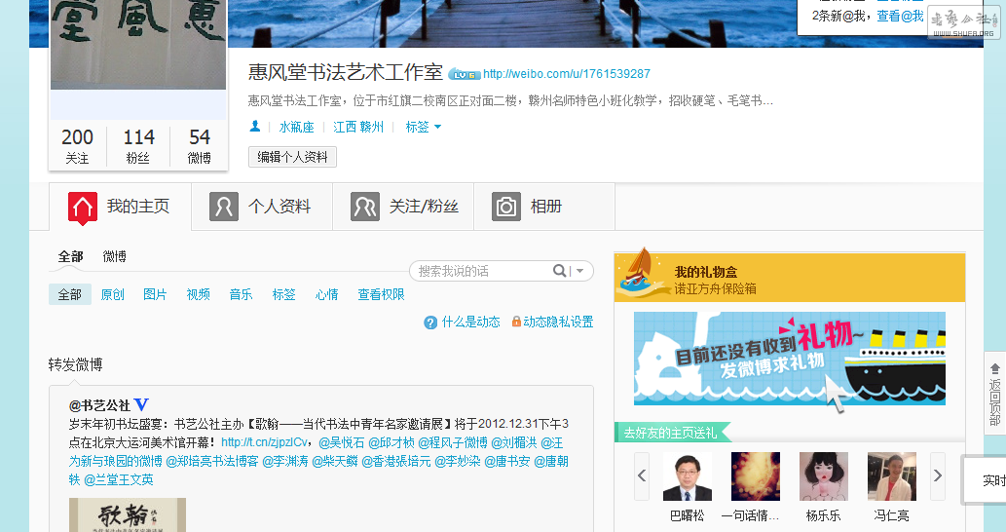Click the 去好友的主页送礼 label
Screen dimensions: 1006x532
click(x=670, y=434)
